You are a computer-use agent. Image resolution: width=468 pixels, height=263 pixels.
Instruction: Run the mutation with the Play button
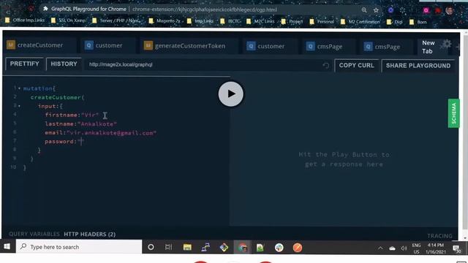[x=231, y=94]
